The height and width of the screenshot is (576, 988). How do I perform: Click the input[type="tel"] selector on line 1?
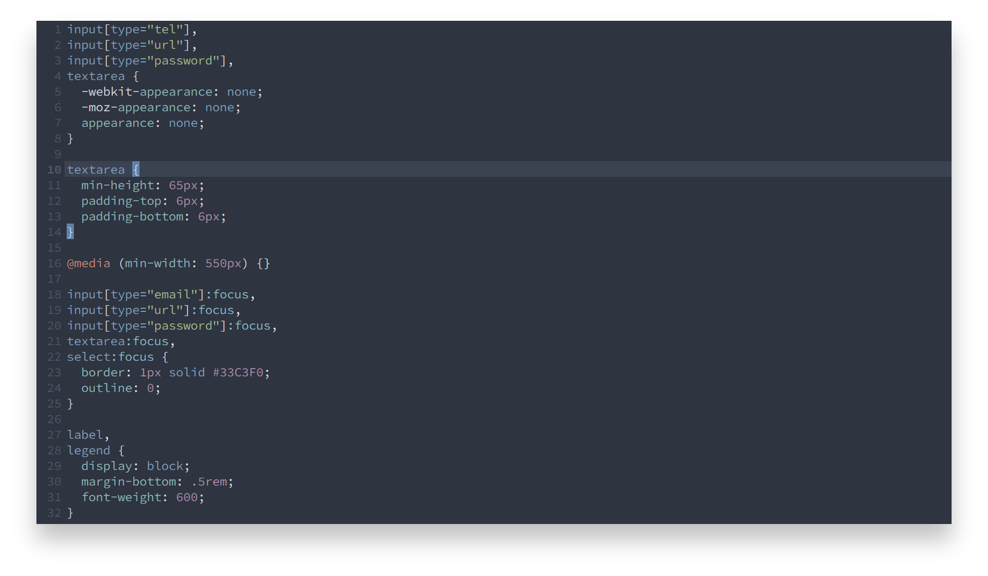tap(129, 30)
